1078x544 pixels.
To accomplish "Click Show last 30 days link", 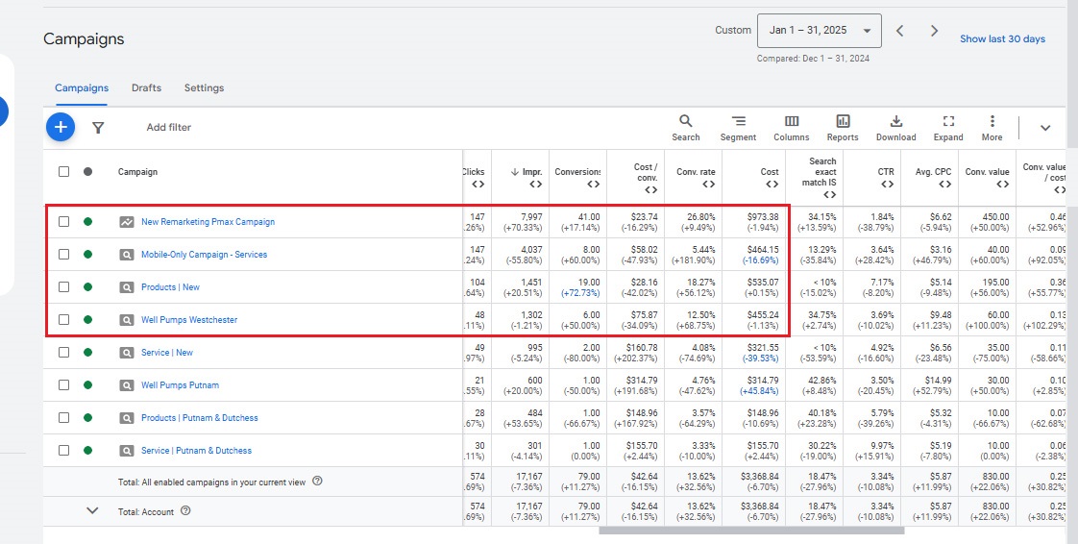I will tap(1002, 39).
